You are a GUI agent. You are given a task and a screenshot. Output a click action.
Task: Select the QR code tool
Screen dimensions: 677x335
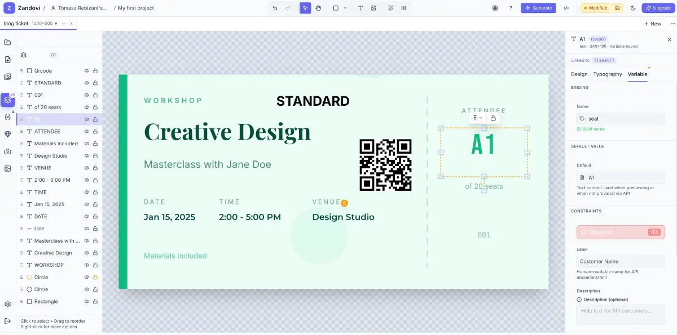391,8
